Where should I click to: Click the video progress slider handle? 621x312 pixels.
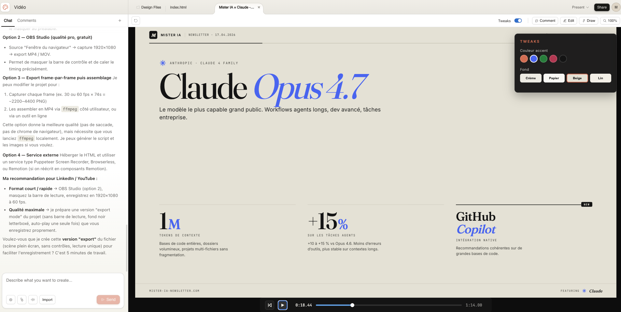352,305
